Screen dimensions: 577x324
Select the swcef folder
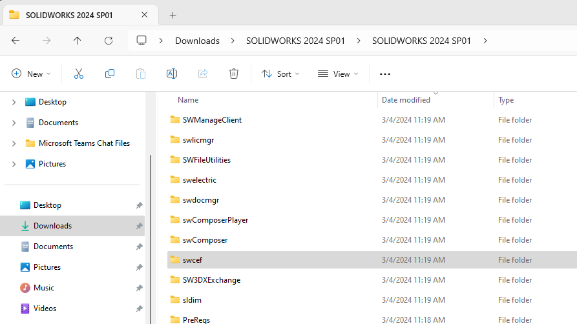(372, 260)
